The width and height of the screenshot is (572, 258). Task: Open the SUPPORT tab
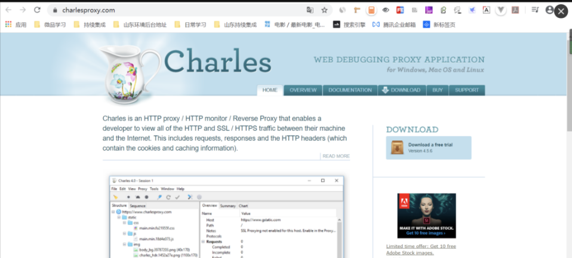coord(467,90)
